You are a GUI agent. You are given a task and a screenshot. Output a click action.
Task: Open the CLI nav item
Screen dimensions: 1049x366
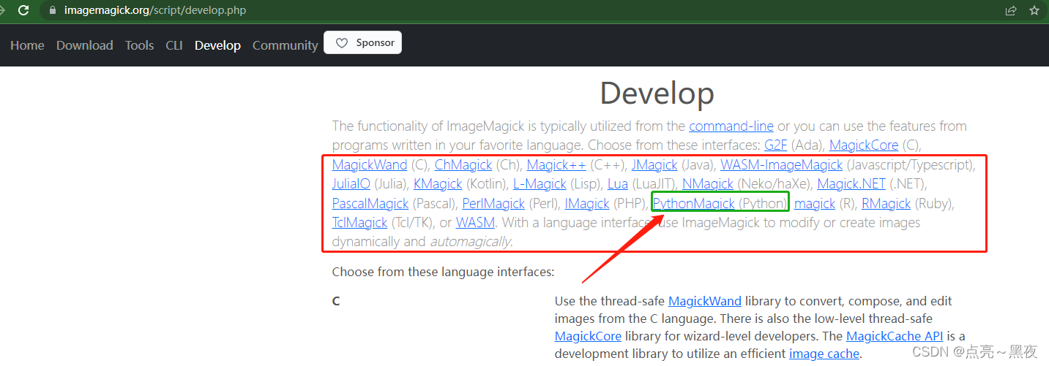[174, 45]
